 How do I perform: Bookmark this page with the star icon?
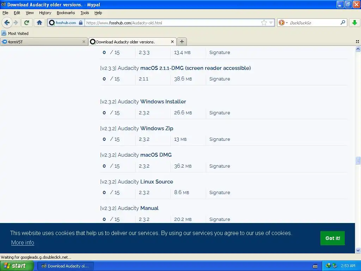264,23
